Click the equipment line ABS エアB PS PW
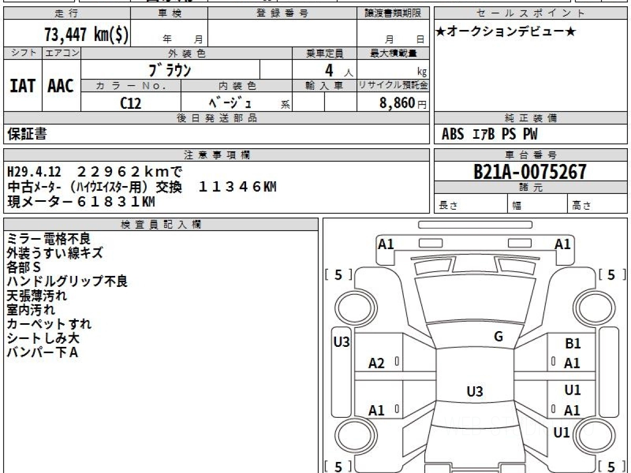Viewport: 631px width, 473px height. pyautogui.click(x=489, y=135)
